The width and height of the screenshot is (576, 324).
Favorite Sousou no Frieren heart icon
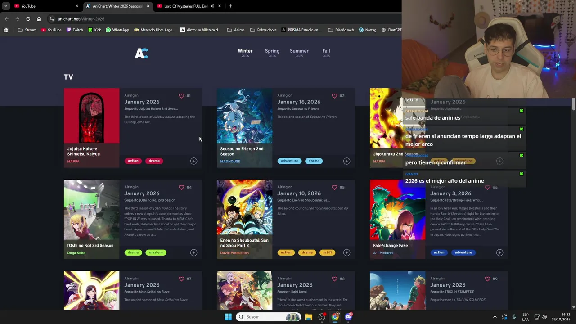pos(334,96)
